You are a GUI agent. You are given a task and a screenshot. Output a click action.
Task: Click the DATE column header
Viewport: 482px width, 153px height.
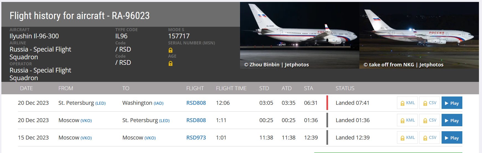point(26,88)
